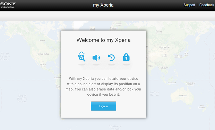Click the India label on the map
Screen dimensions: 215x130
pos(150,66)
